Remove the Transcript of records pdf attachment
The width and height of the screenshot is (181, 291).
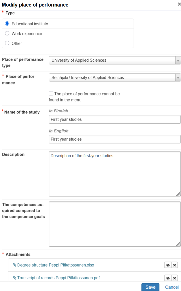coord(174,278)
